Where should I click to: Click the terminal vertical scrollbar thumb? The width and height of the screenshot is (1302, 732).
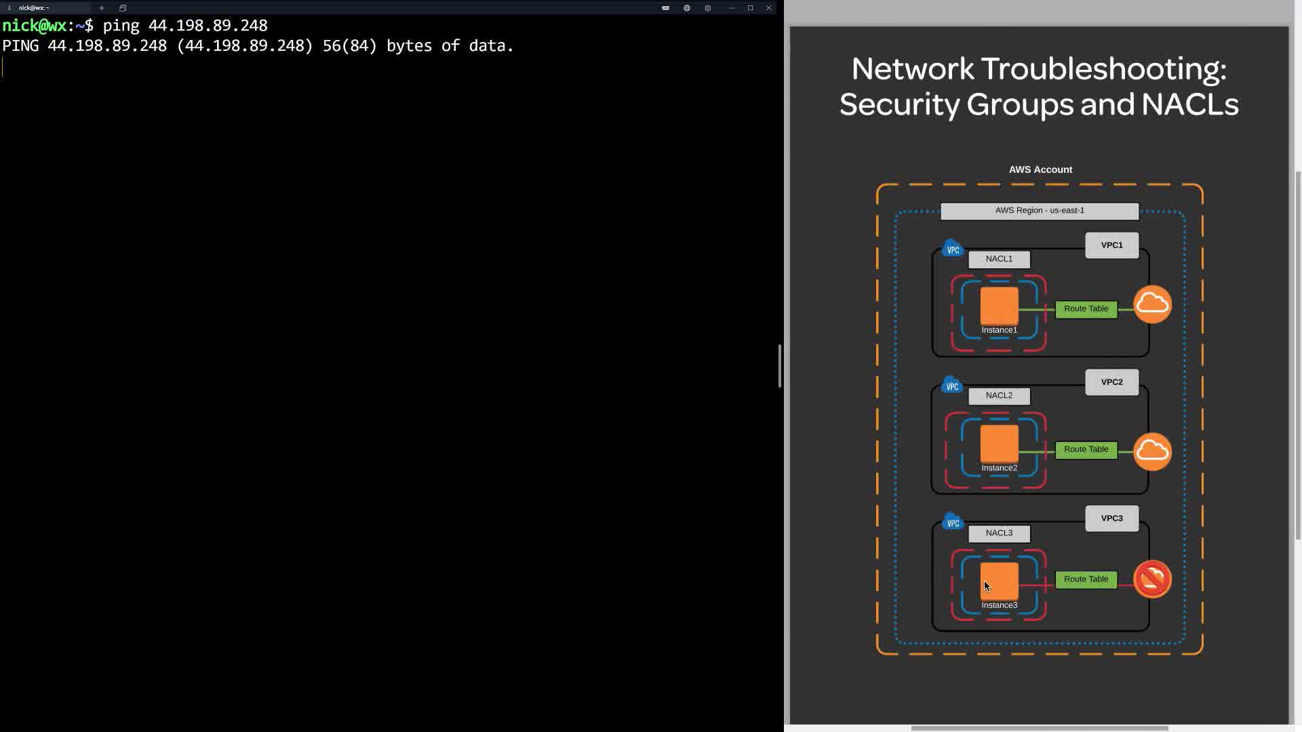780,366
